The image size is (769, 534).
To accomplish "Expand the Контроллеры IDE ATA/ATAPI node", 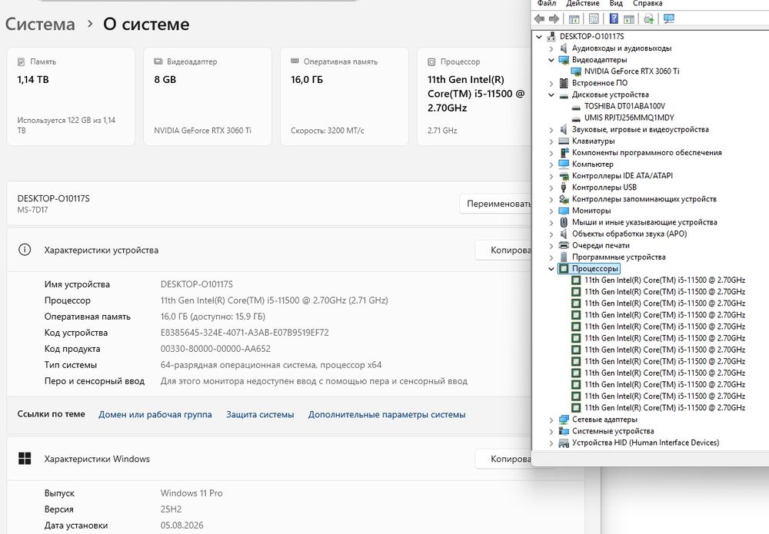I will [551, 176].
